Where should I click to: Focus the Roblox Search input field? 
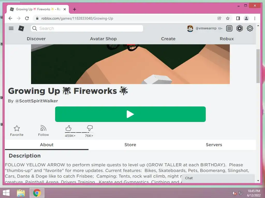click(87, 28)
